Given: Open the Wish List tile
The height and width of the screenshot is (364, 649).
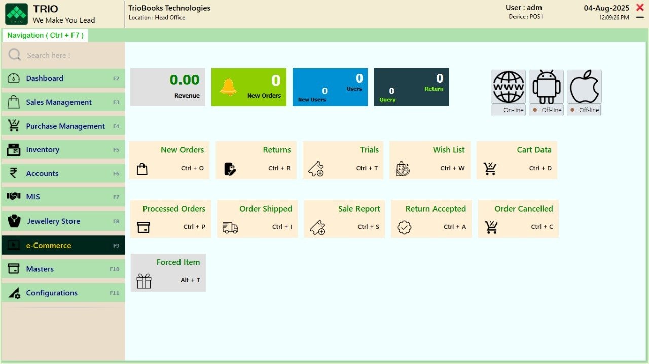Looking at the screenshot, I should pos(429,160).
